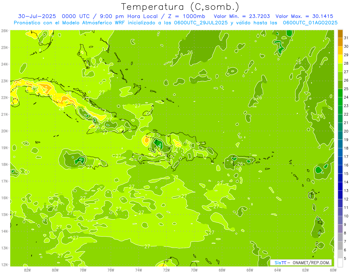Click the blue legend band between 15 and 16
This screenshot has width=354, height=274.
(340, 169)
